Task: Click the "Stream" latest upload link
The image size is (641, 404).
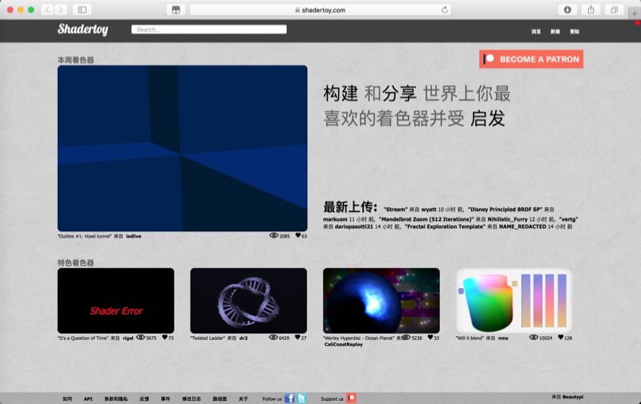Action: tap(395, 210)
